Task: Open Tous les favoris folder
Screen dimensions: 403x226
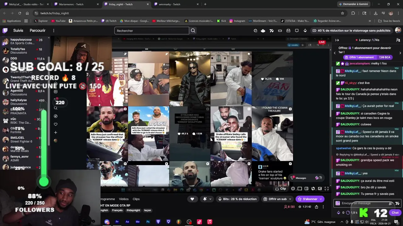Action: 389,21
